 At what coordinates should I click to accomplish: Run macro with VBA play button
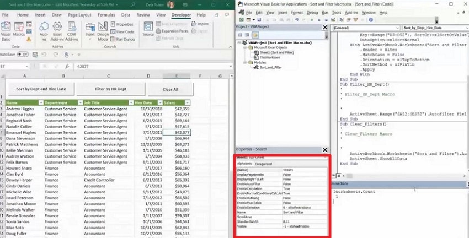(312, 20)
